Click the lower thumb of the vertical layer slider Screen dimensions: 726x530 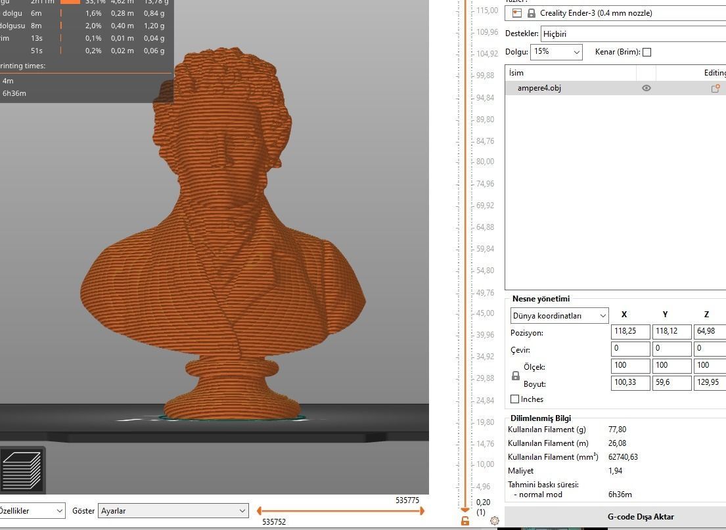465,510
